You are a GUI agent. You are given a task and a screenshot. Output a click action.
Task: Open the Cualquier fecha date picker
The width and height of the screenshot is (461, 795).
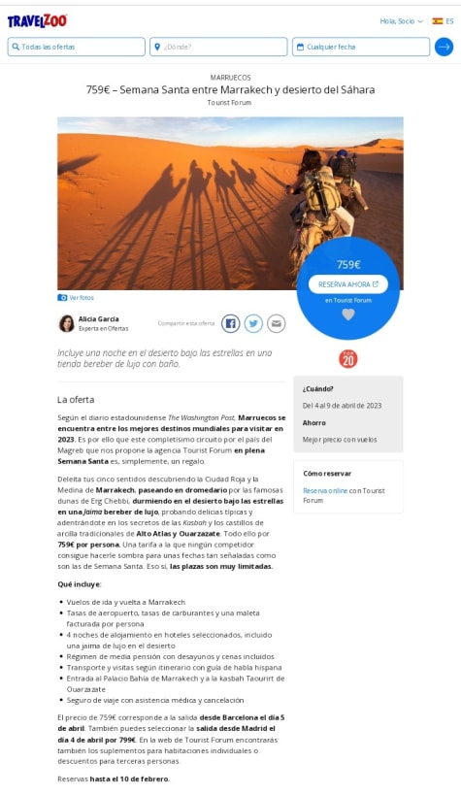coord(361,47)
